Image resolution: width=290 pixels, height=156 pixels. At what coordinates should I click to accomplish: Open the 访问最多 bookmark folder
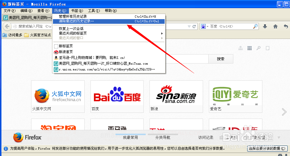pos(13,35)
